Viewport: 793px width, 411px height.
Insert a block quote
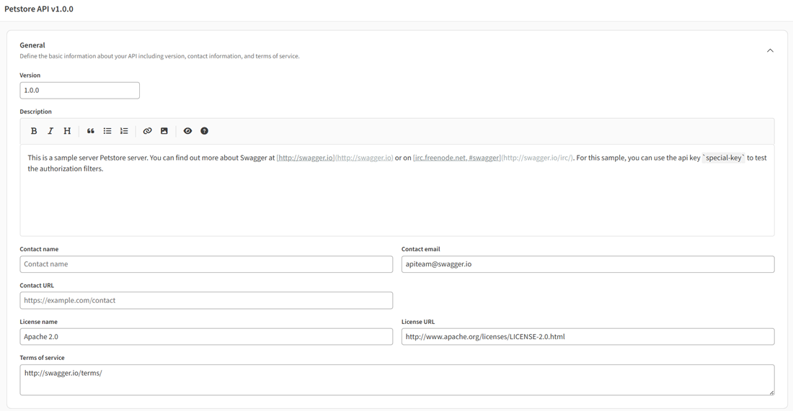[x=91, y=131]
